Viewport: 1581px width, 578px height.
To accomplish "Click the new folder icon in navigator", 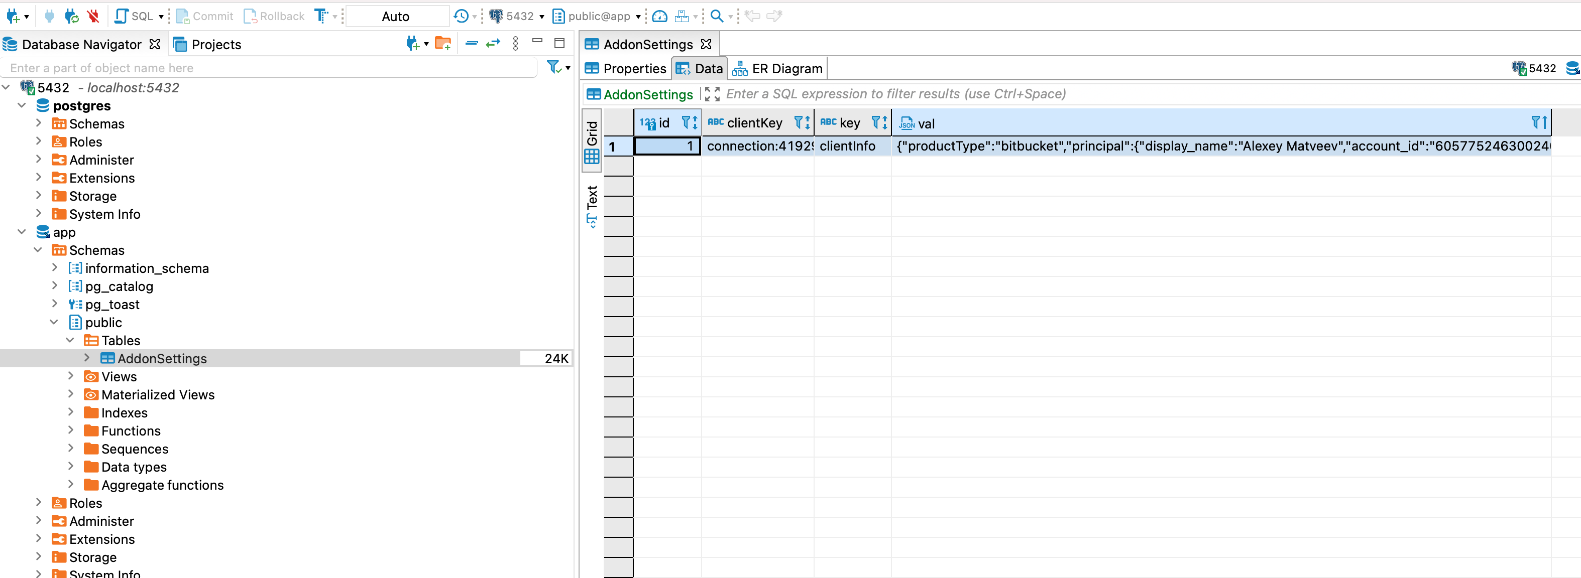I will 443,44.
